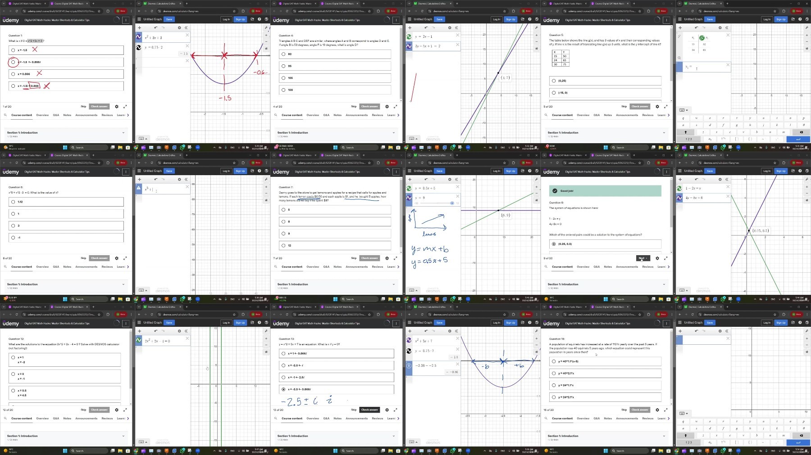This screenshot has width=811, height=455.
Task: Click Udemy logo above Question 7
Action: (281, 172)
